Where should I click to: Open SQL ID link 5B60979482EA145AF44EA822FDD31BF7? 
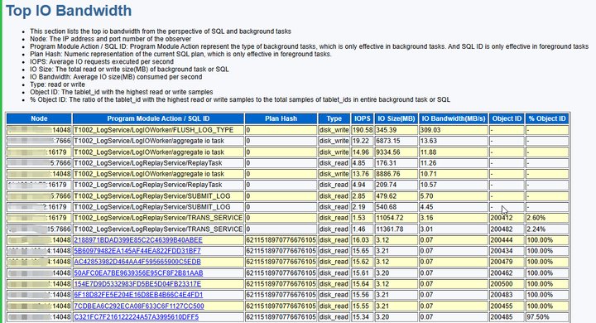click(x=137, y=251)
